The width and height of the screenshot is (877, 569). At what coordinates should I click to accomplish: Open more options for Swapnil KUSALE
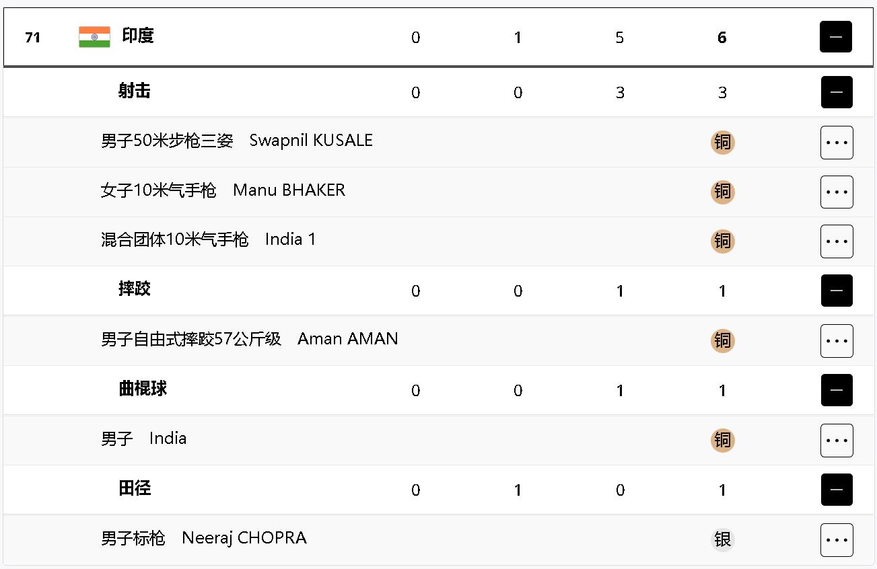[x=837, y=143]
